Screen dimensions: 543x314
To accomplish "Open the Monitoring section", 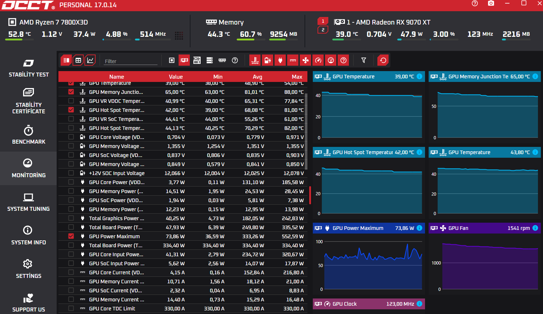I will [x=29, y=168].
